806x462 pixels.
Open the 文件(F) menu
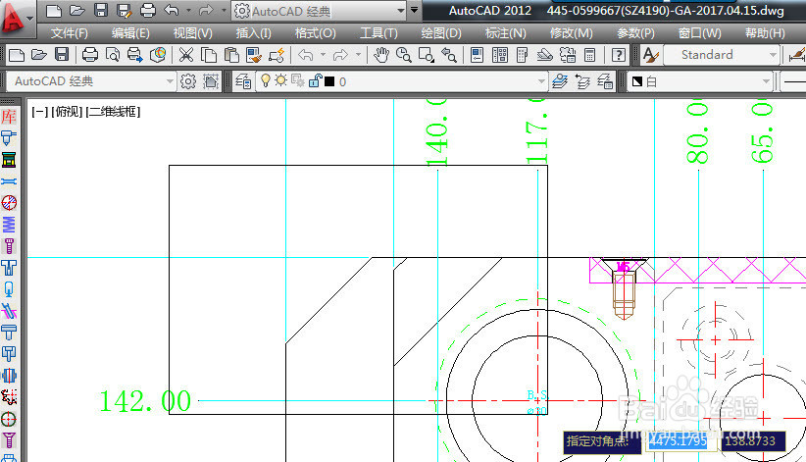(x=69, y=33)
